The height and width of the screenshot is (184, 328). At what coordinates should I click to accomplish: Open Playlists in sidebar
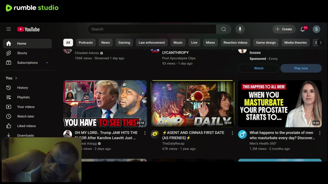pos(27,97)
